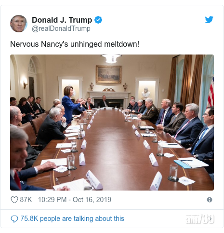Open the meeting room photo at table center
The width and height of the screenshot is (224, 233).
(x=112, y=123)
